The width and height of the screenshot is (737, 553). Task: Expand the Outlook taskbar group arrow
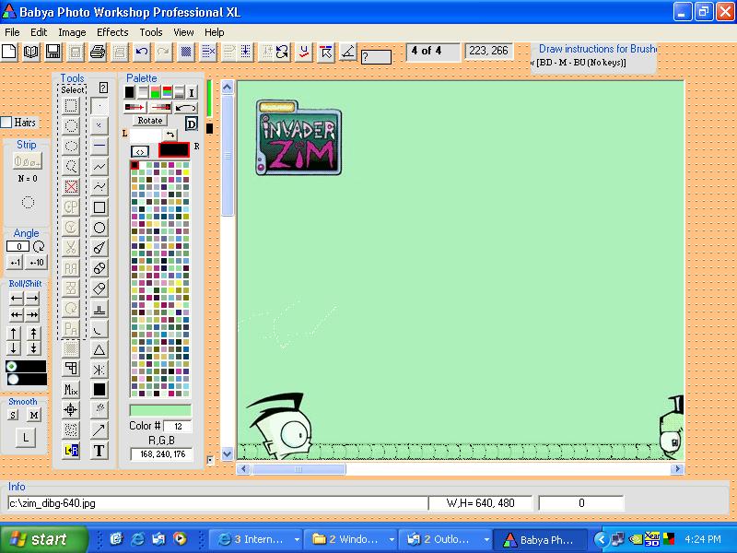click(486, 539)
